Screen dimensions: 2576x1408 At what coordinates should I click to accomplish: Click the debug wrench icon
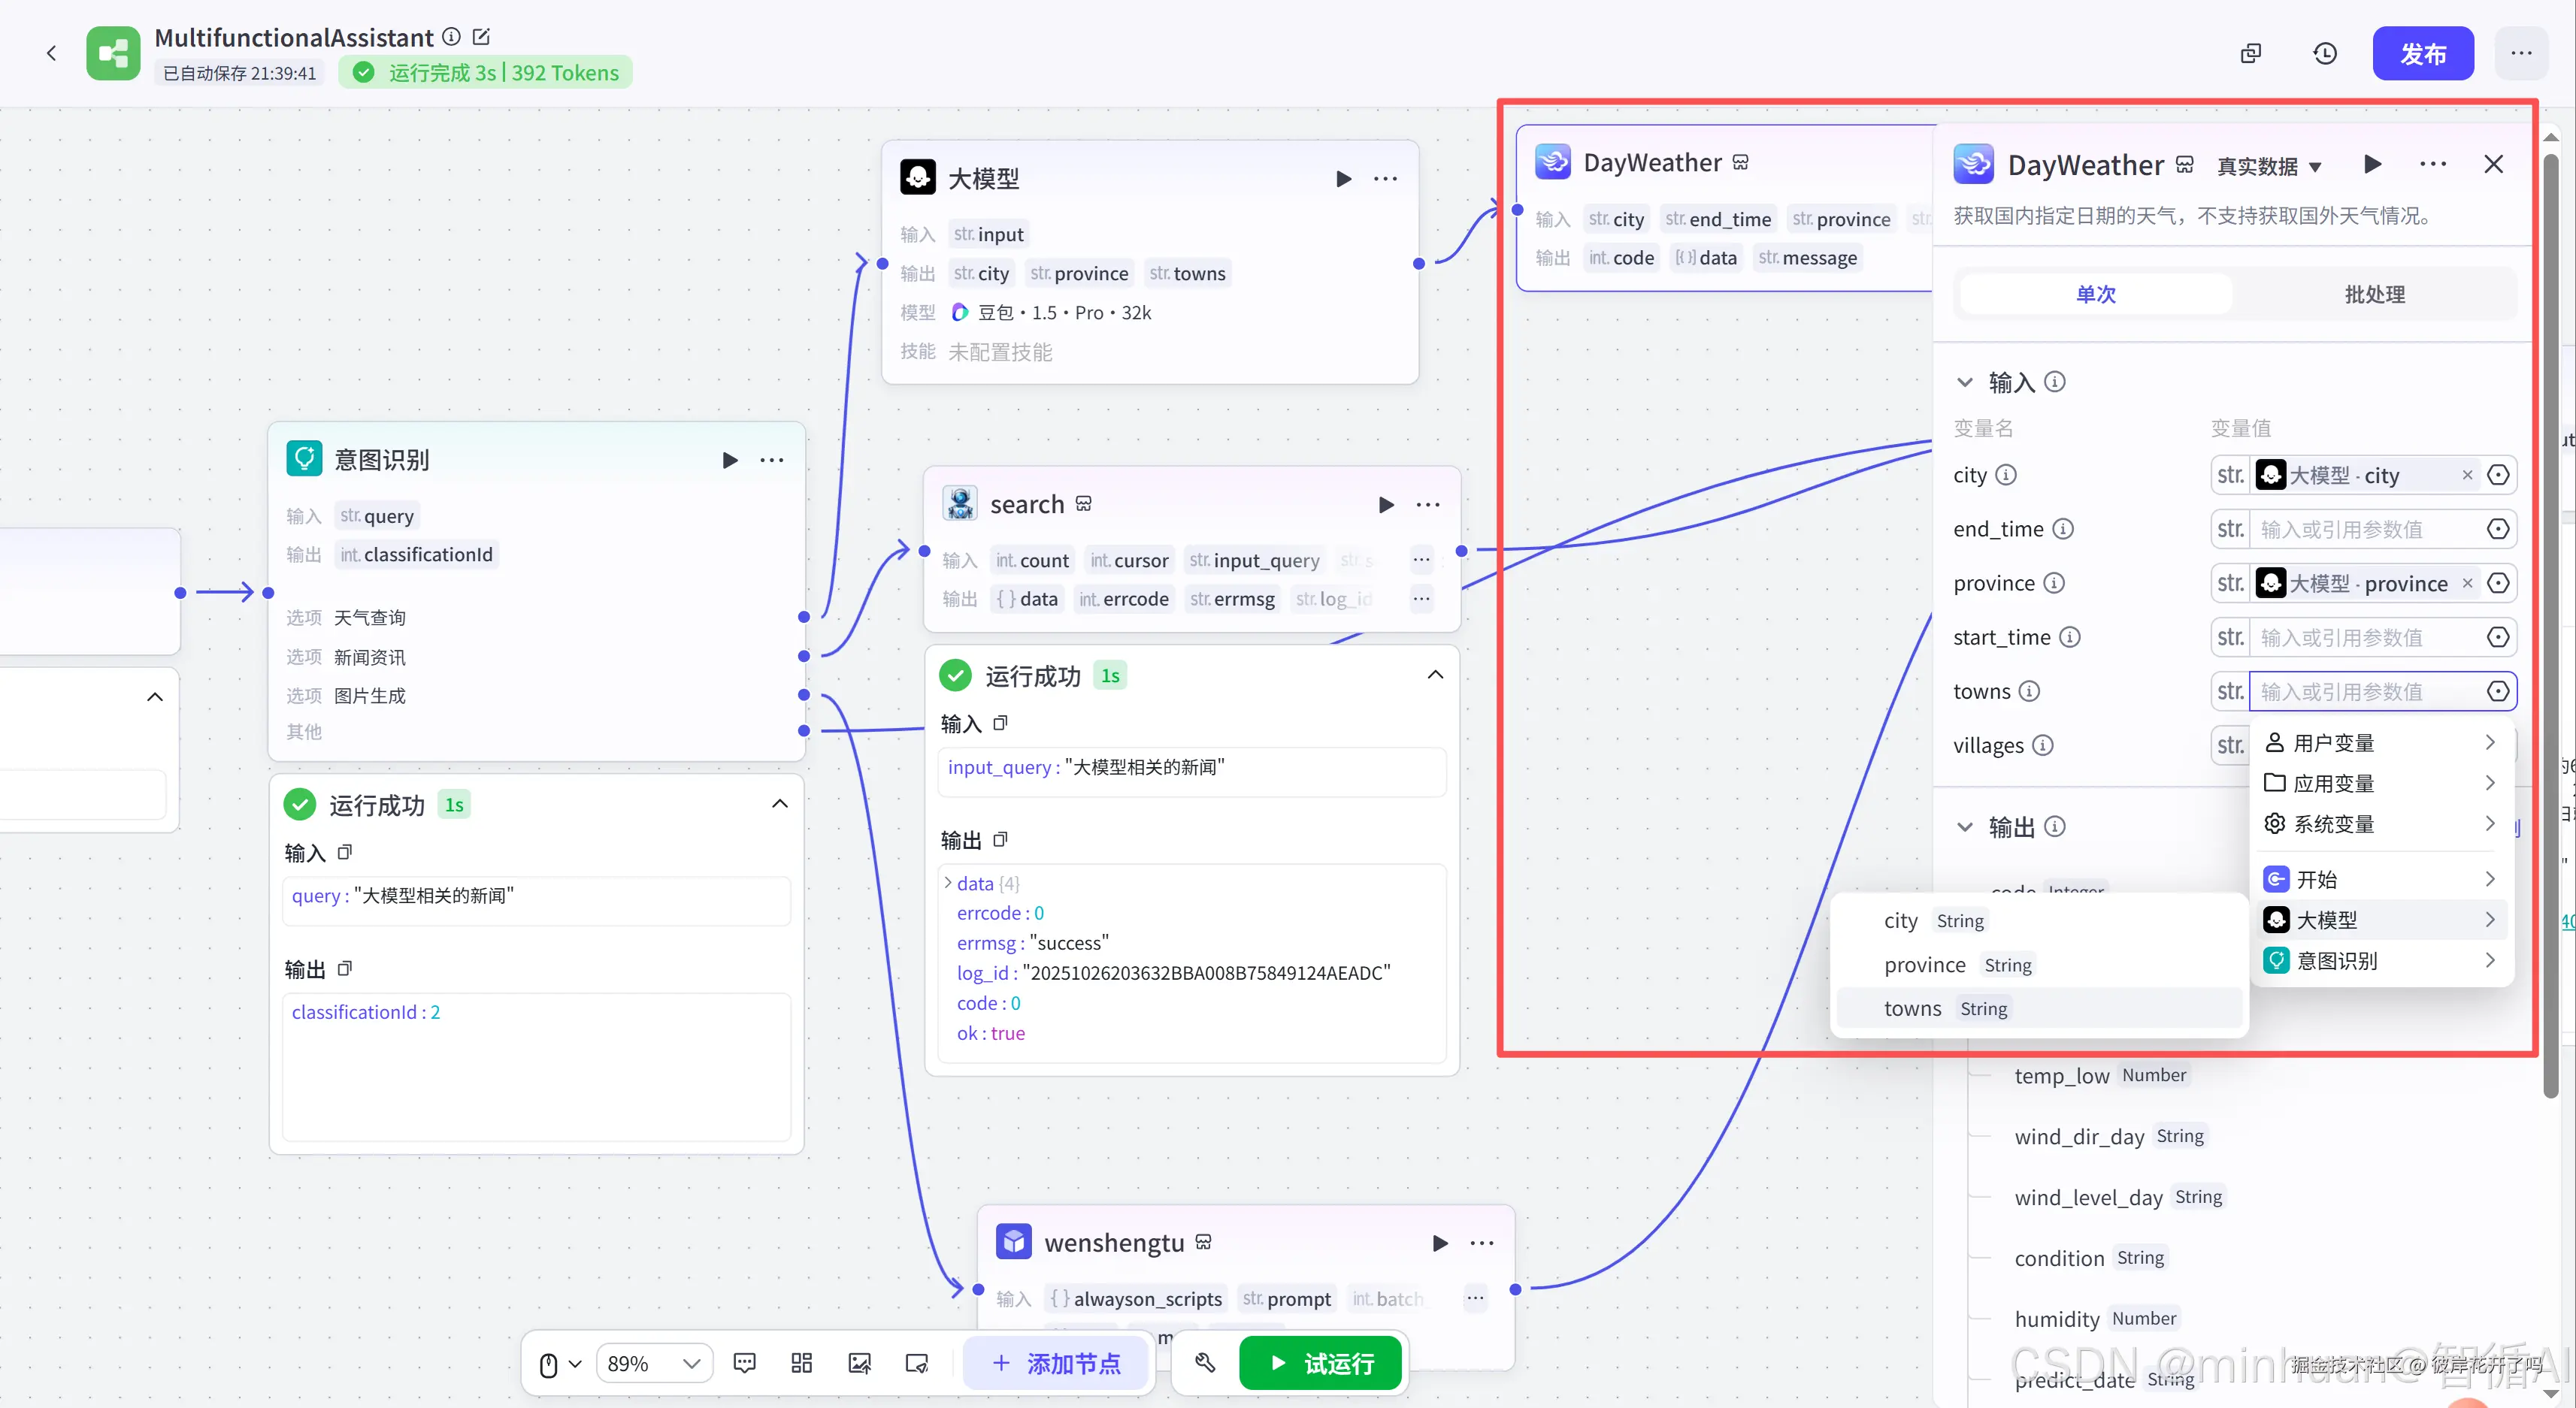1205,1363
